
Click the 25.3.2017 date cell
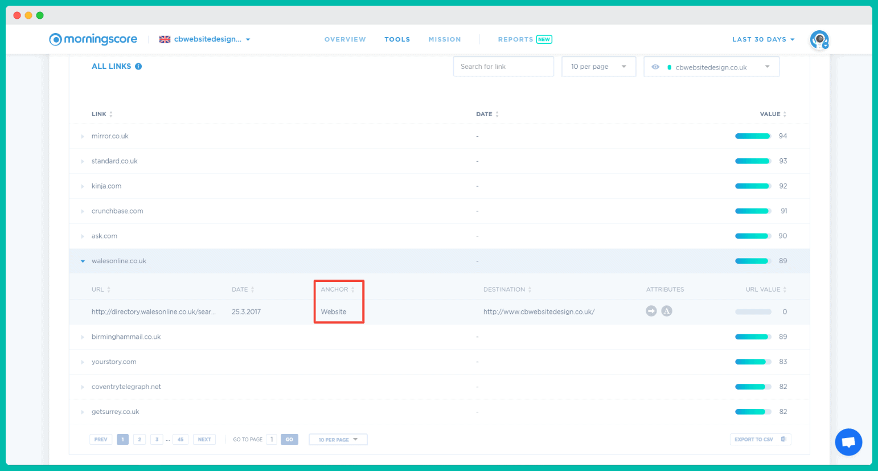coord(246,312)
